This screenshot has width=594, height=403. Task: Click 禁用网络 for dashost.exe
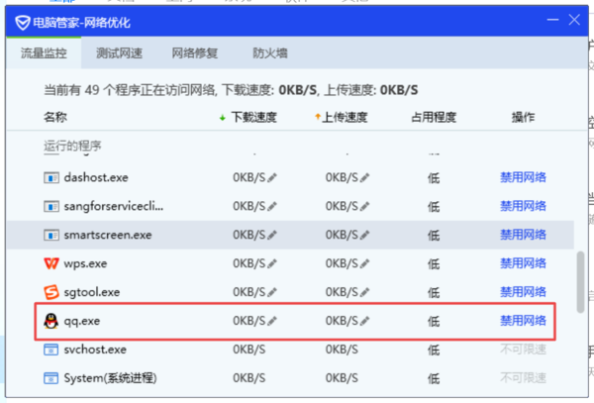click(x=523, y=178)
